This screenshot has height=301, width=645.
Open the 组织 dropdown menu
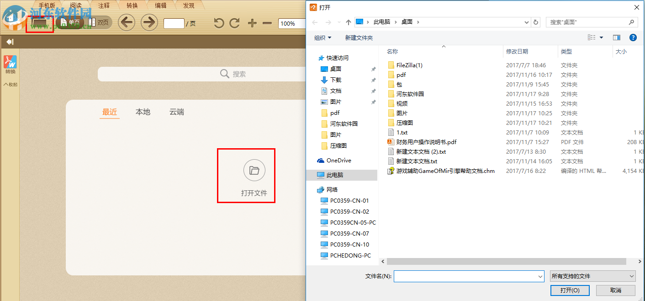point(322,38)
